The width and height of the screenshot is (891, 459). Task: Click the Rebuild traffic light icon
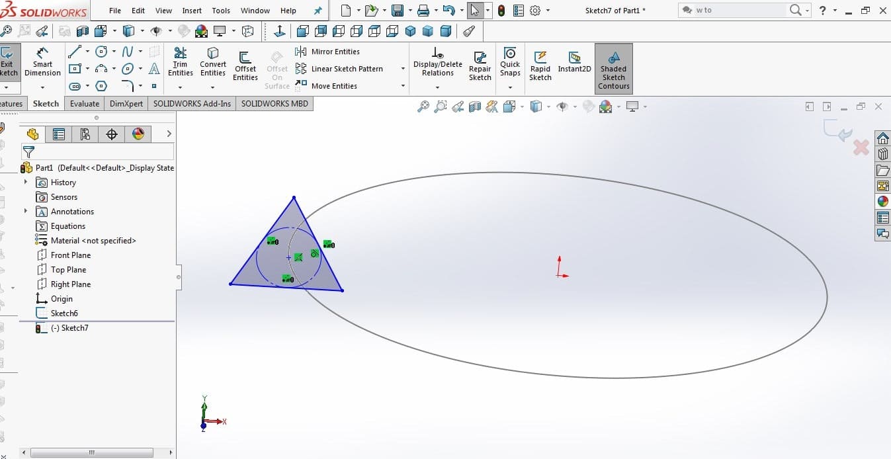(501, 11)
